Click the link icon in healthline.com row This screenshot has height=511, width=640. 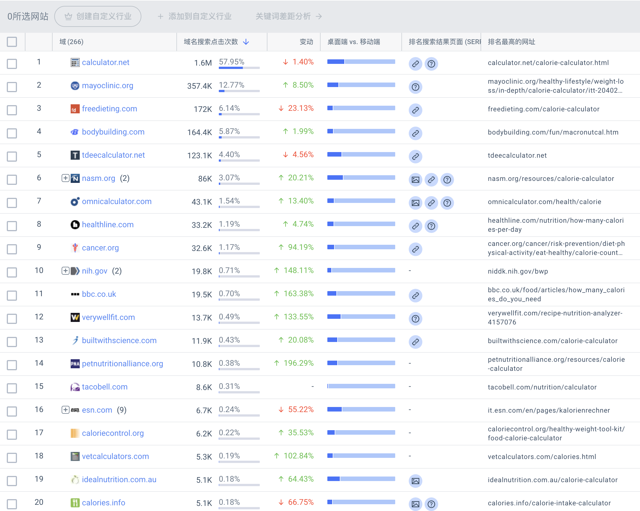(x=415, y=226)
